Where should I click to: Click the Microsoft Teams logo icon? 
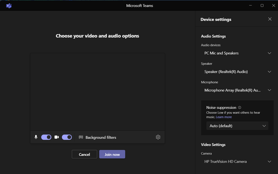click(9, 6)
